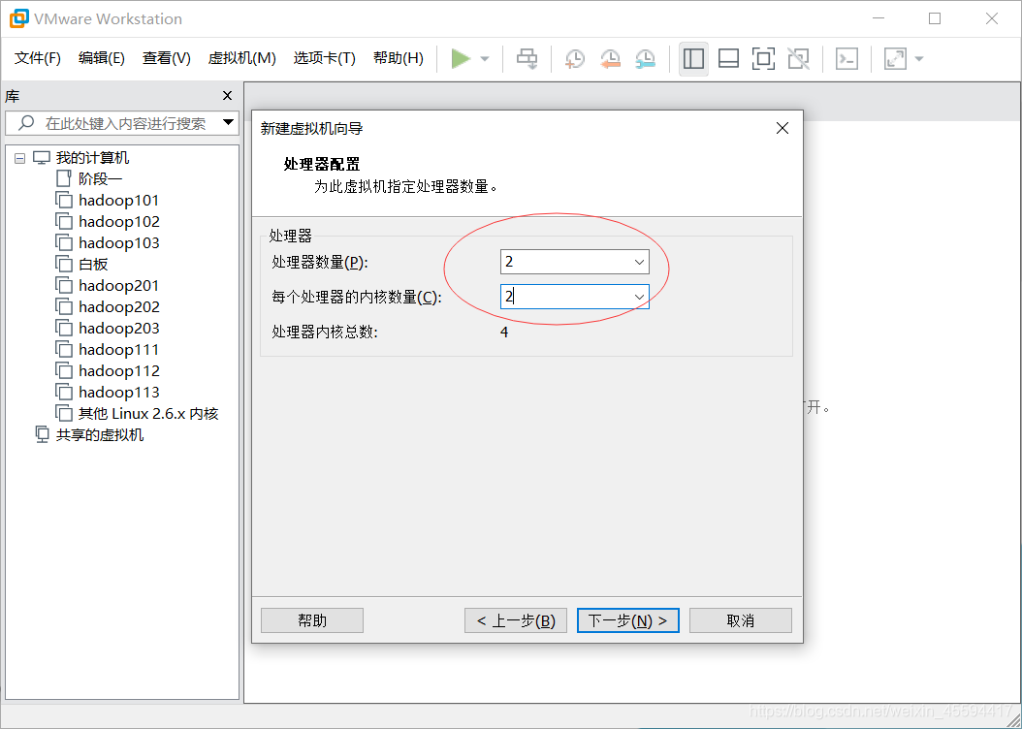Open the stretch display dropdown arrow
Image resolution: width=1022 pixels, height=729 pixels.
click(919, 58)
